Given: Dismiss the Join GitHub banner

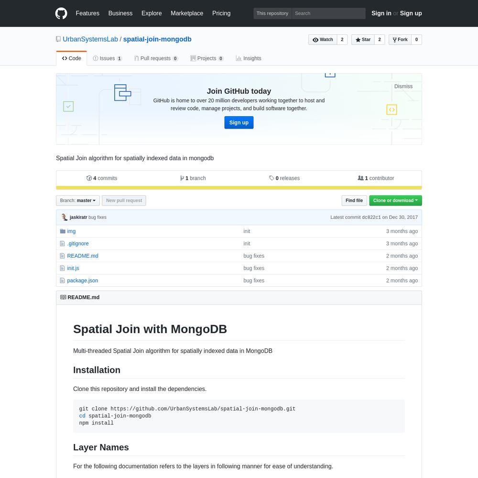Looking at the screenshot, I should 403,86.
